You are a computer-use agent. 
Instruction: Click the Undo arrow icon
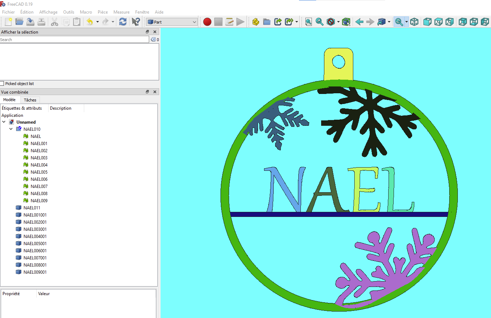click(90, 22)
